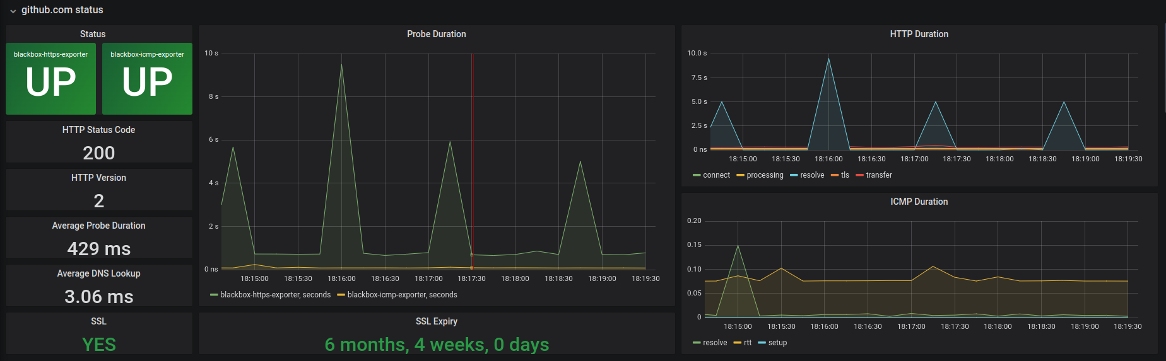Click the 18:15:00 green spike in ICMP Duration
Image resolution: width=1166 pixels, height=361 pixels.
click(x=738, y=246)
